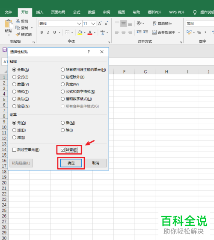Click the 取消 button
This screenshot has width=214, height=240.
(x=96, y=163)
